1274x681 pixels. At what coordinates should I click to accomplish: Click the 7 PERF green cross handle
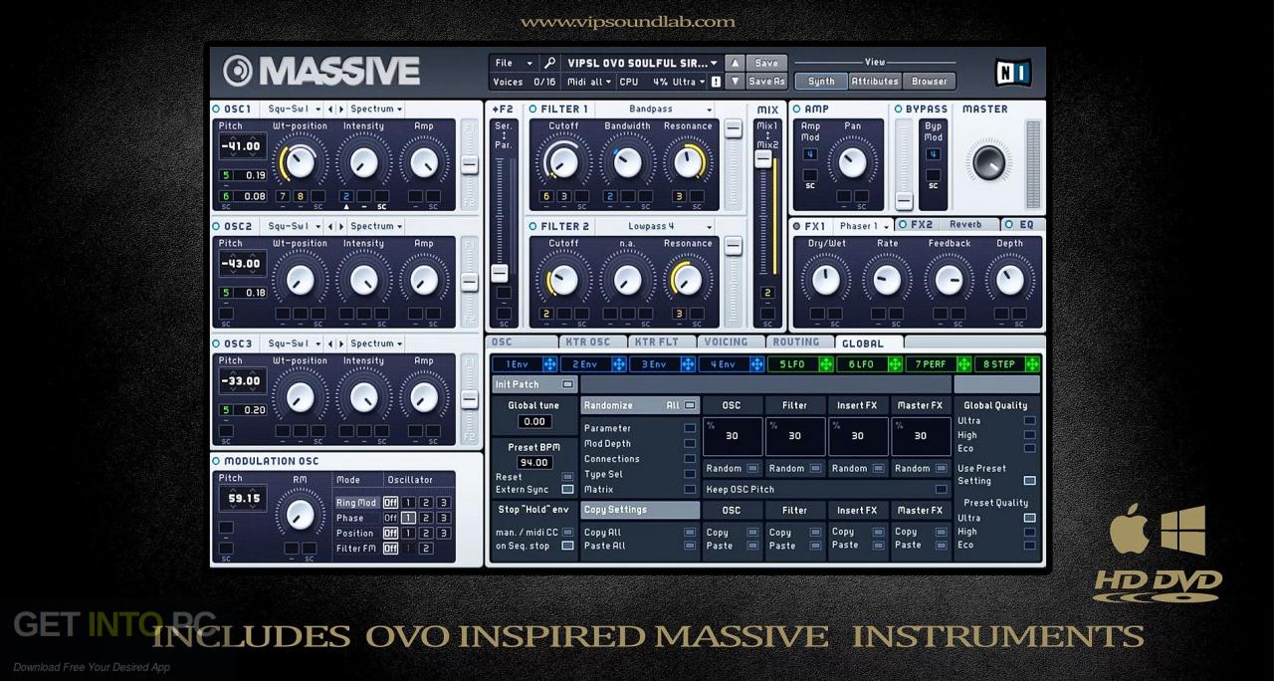[x=963, y=364]
